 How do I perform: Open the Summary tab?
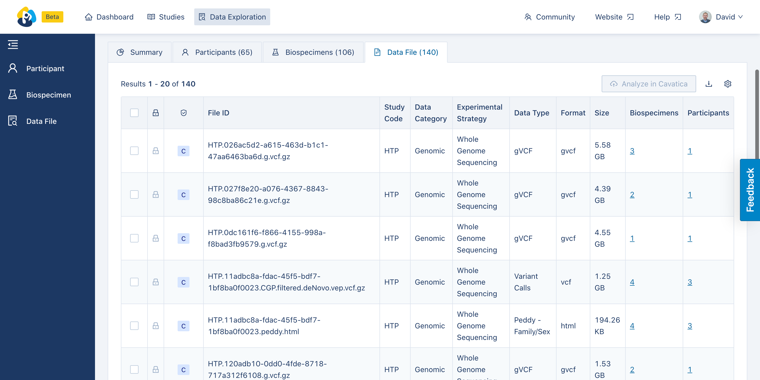140,52
